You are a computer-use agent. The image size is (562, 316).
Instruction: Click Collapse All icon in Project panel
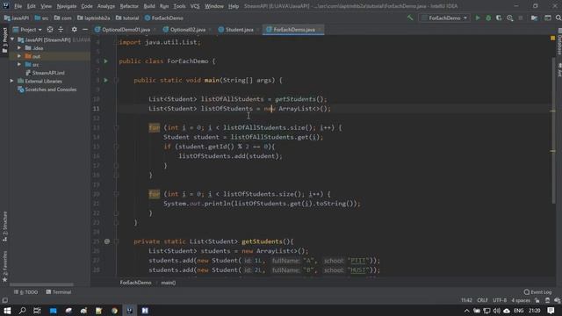pyautogui.click(x=61, y=29)
